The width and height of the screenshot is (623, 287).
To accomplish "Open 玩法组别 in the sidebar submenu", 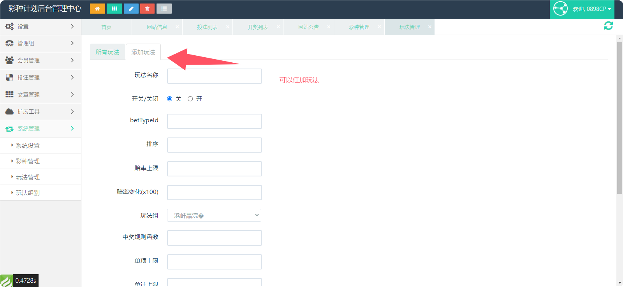I will (28, 193).
